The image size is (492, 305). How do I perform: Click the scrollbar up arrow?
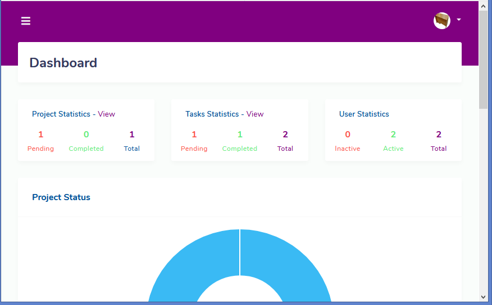[483, 6]
